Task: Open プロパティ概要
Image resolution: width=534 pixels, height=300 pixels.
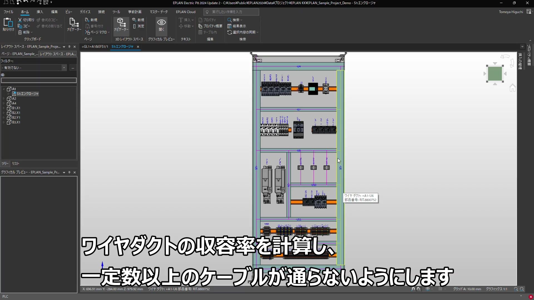Action: pyautogui.click(x=210, y=26)
